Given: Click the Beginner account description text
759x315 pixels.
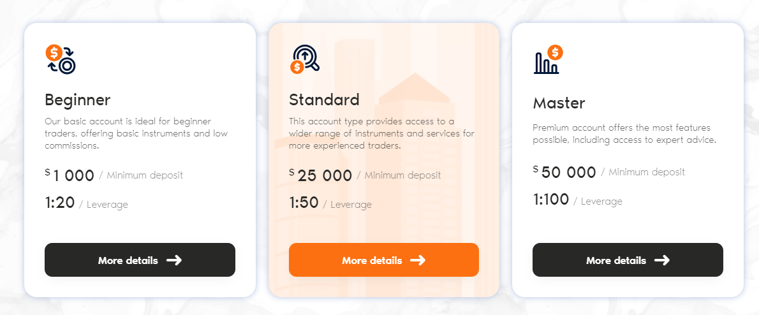Looking at the screenshot, I should point(136,133).
